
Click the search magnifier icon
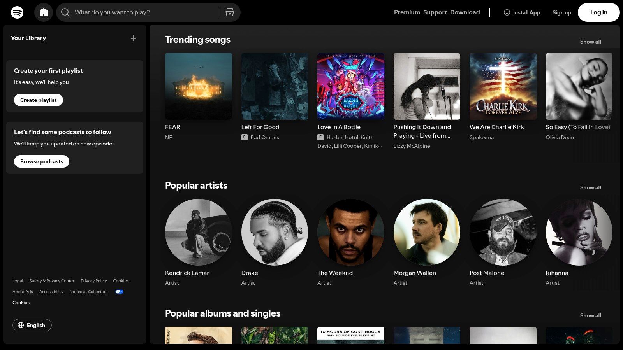click(x=65, y=12)
